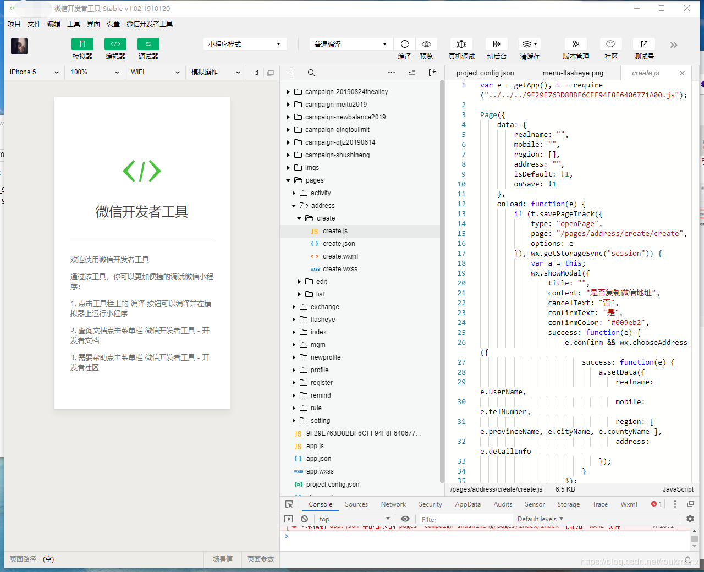Click the preview eye icon
The width and height of the screenshot is (704, 572).
coord(426,44)
